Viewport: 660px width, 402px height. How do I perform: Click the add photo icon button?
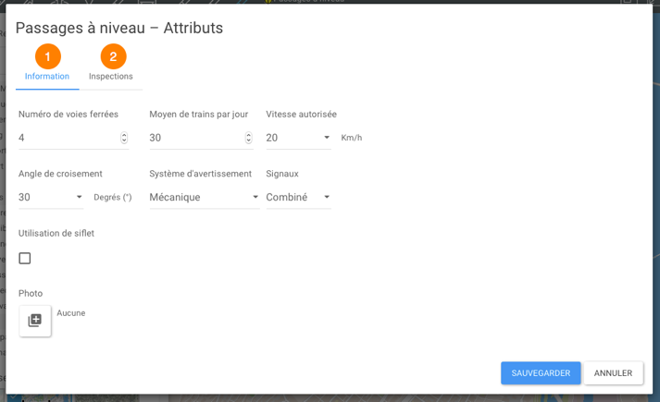(35, 321)
